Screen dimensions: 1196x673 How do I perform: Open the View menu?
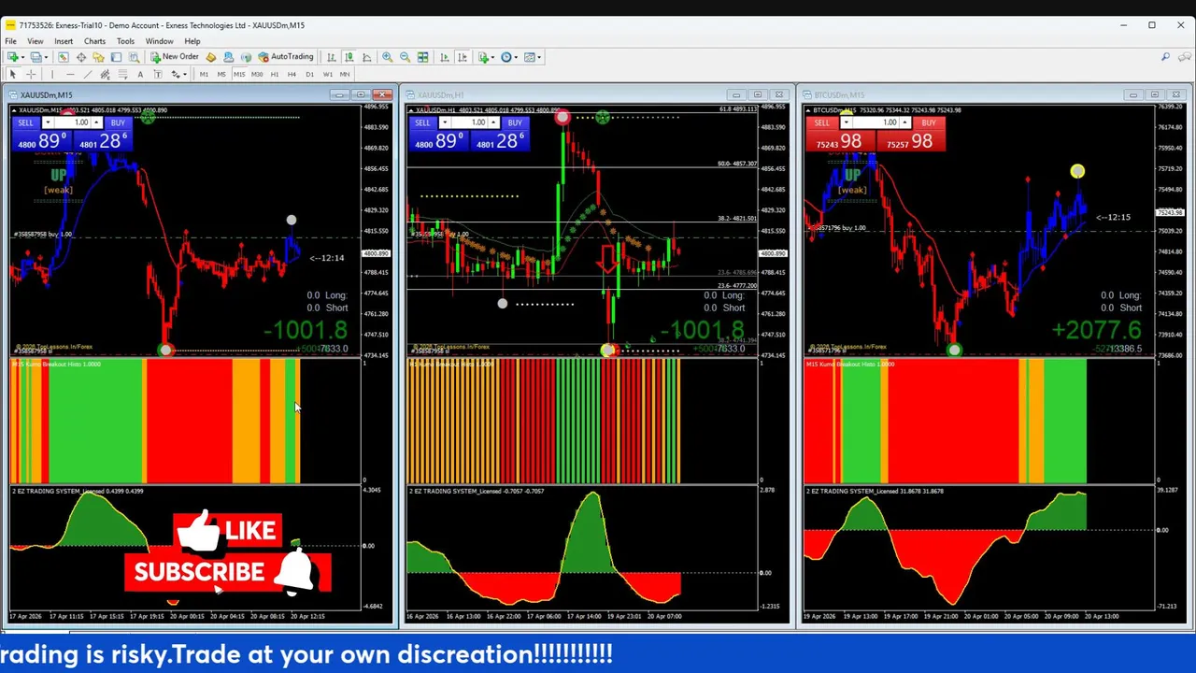coord(35,41)
